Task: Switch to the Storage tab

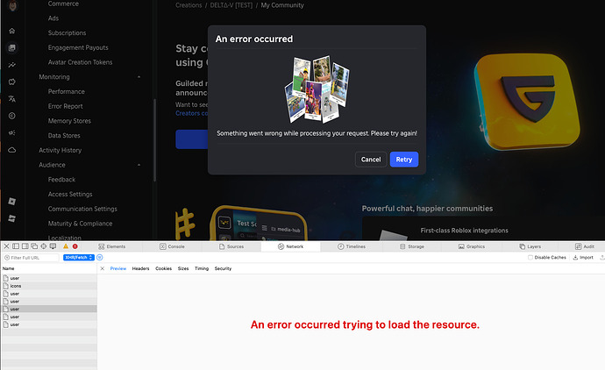Action: 412,246
